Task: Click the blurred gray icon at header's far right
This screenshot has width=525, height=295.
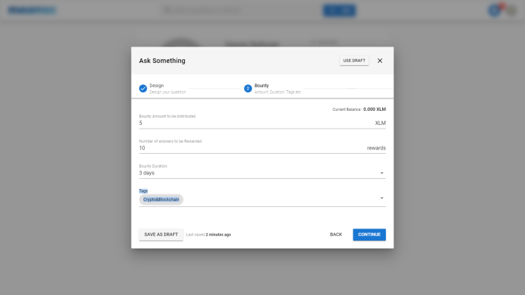Action: [x=512, y=11]
